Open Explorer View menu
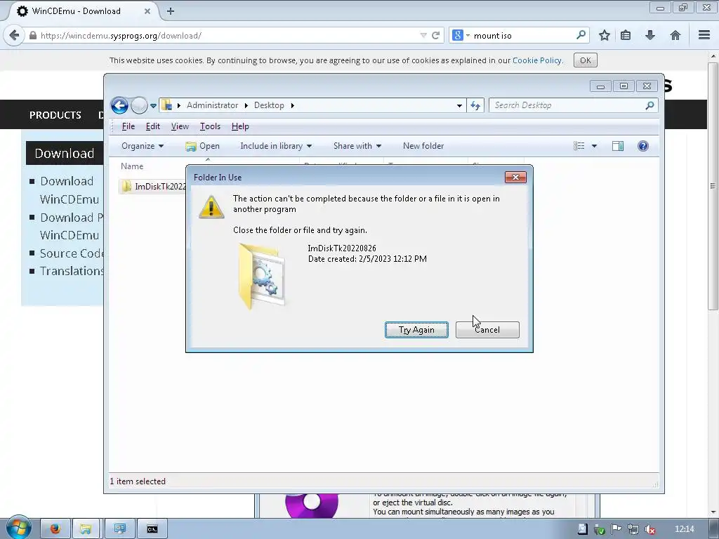This screenshot has height=539, width=719. pyautogui.click(x=180, y=126)
